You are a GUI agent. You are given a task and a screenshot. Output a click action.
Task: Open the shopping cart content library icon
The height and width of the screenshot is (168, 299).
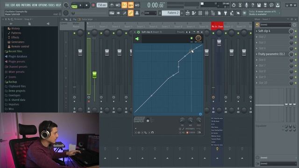(x=244, y=13)
